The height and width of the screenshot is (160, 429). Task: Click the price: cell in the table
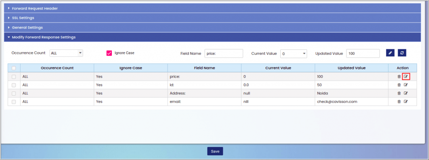pyautogui.click(x=204, y=77)
